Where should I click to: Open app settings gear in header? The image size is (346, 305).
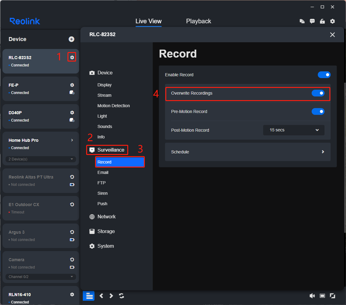pyautogui.click(x=332, y=21)
